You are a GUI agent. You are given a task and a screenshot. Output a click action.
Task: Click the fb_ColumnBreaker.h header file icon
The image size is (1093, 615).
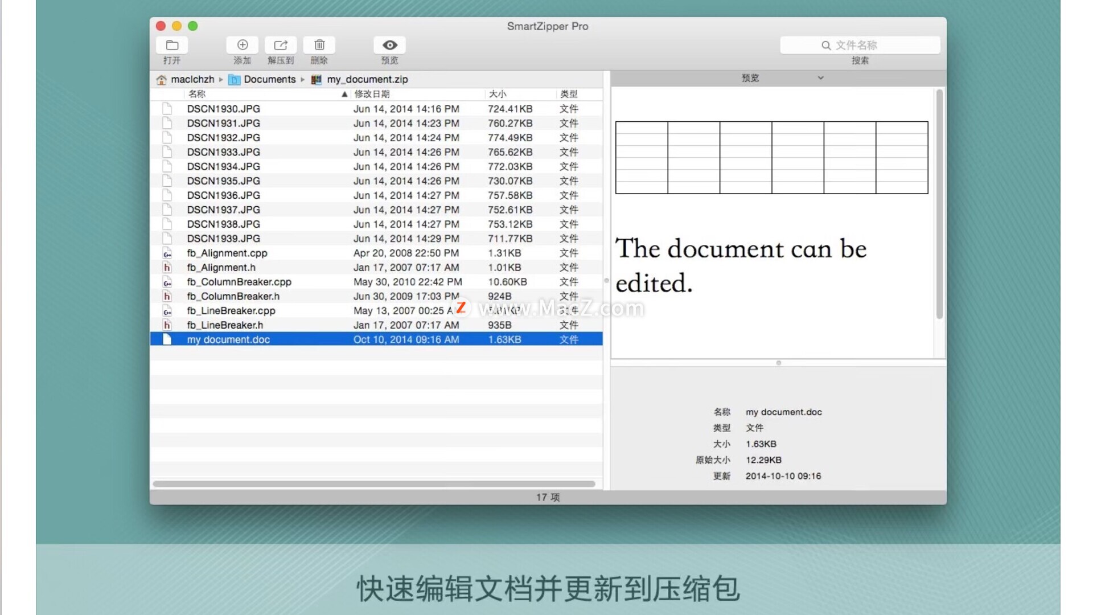click(x=167, y=296)
